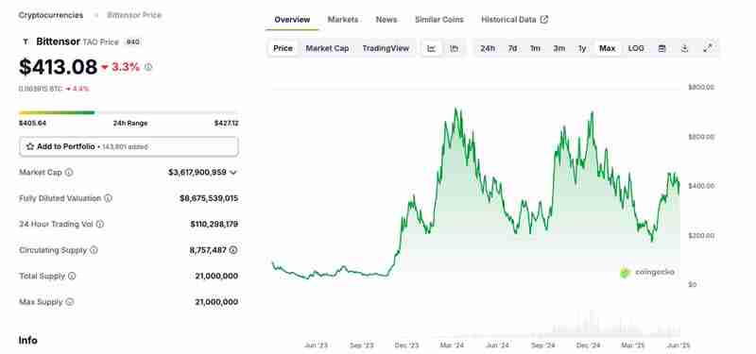
Task: Expand Market Cap value dropdown chevron
Action: tap(233, 173)
